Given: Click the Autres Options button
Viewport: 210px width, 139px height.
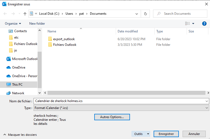Looking at the screenshot, I should [x=112, y=117].
